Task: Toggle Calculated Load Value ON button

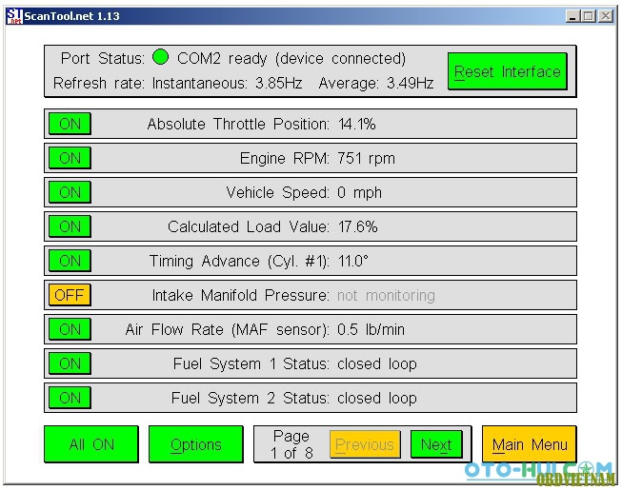Action: (70, 226)
